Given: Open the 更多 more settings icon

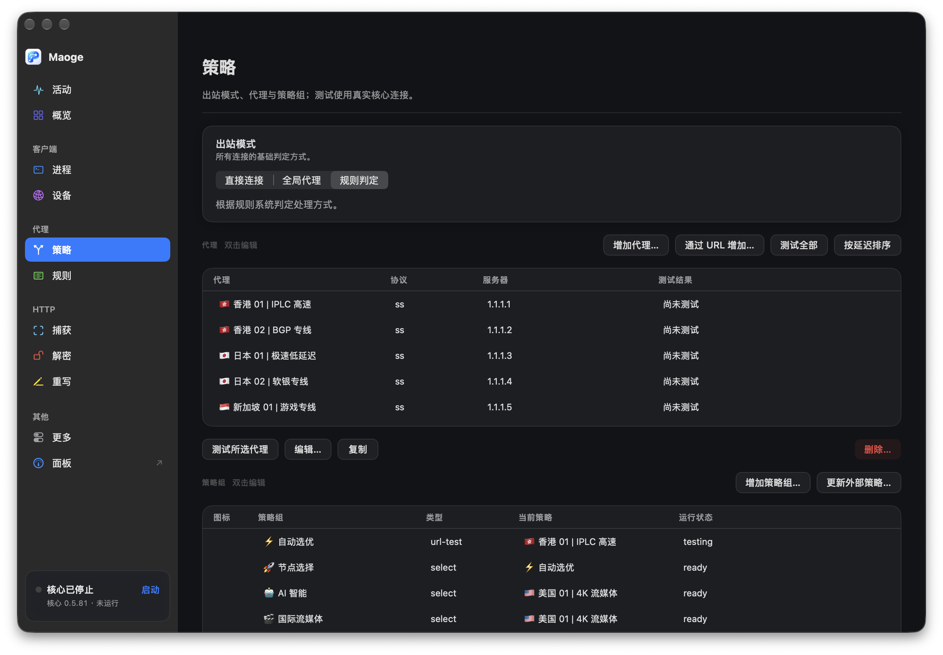Looking at the screenshot, I should [x=38, y=437].
